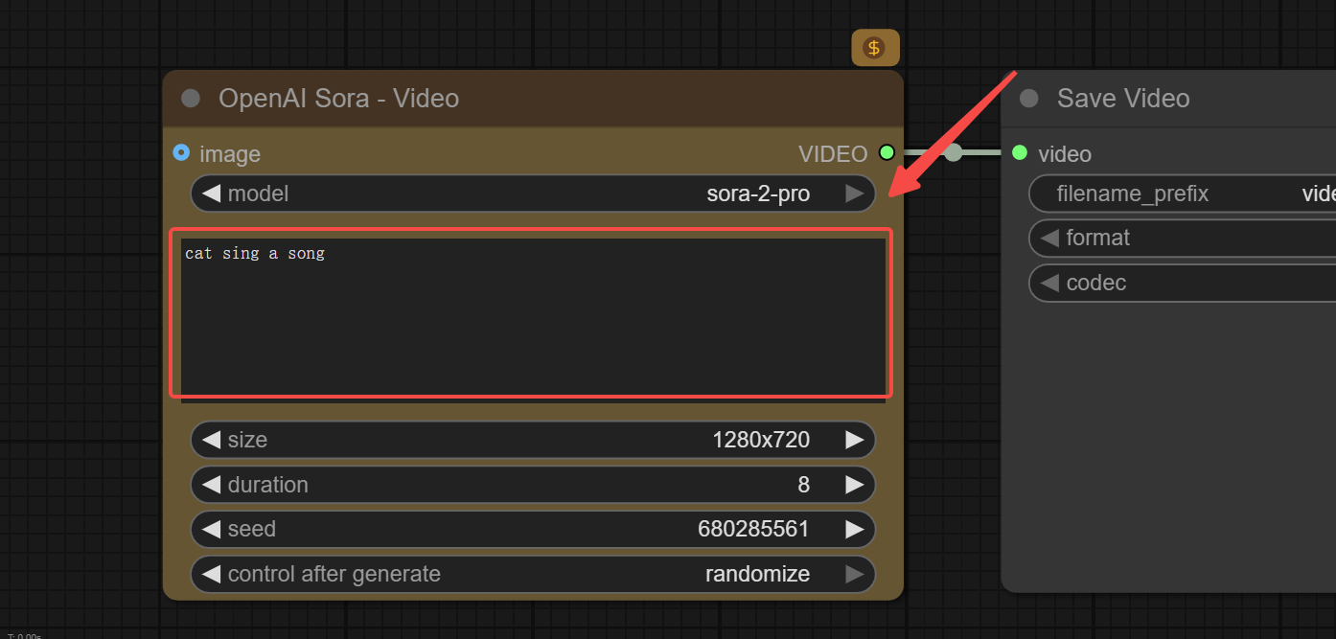The height and width of the screenshot is (639, 1336).
Task: Click the green VIDEO output socket
Action: [x=887, y=152]
